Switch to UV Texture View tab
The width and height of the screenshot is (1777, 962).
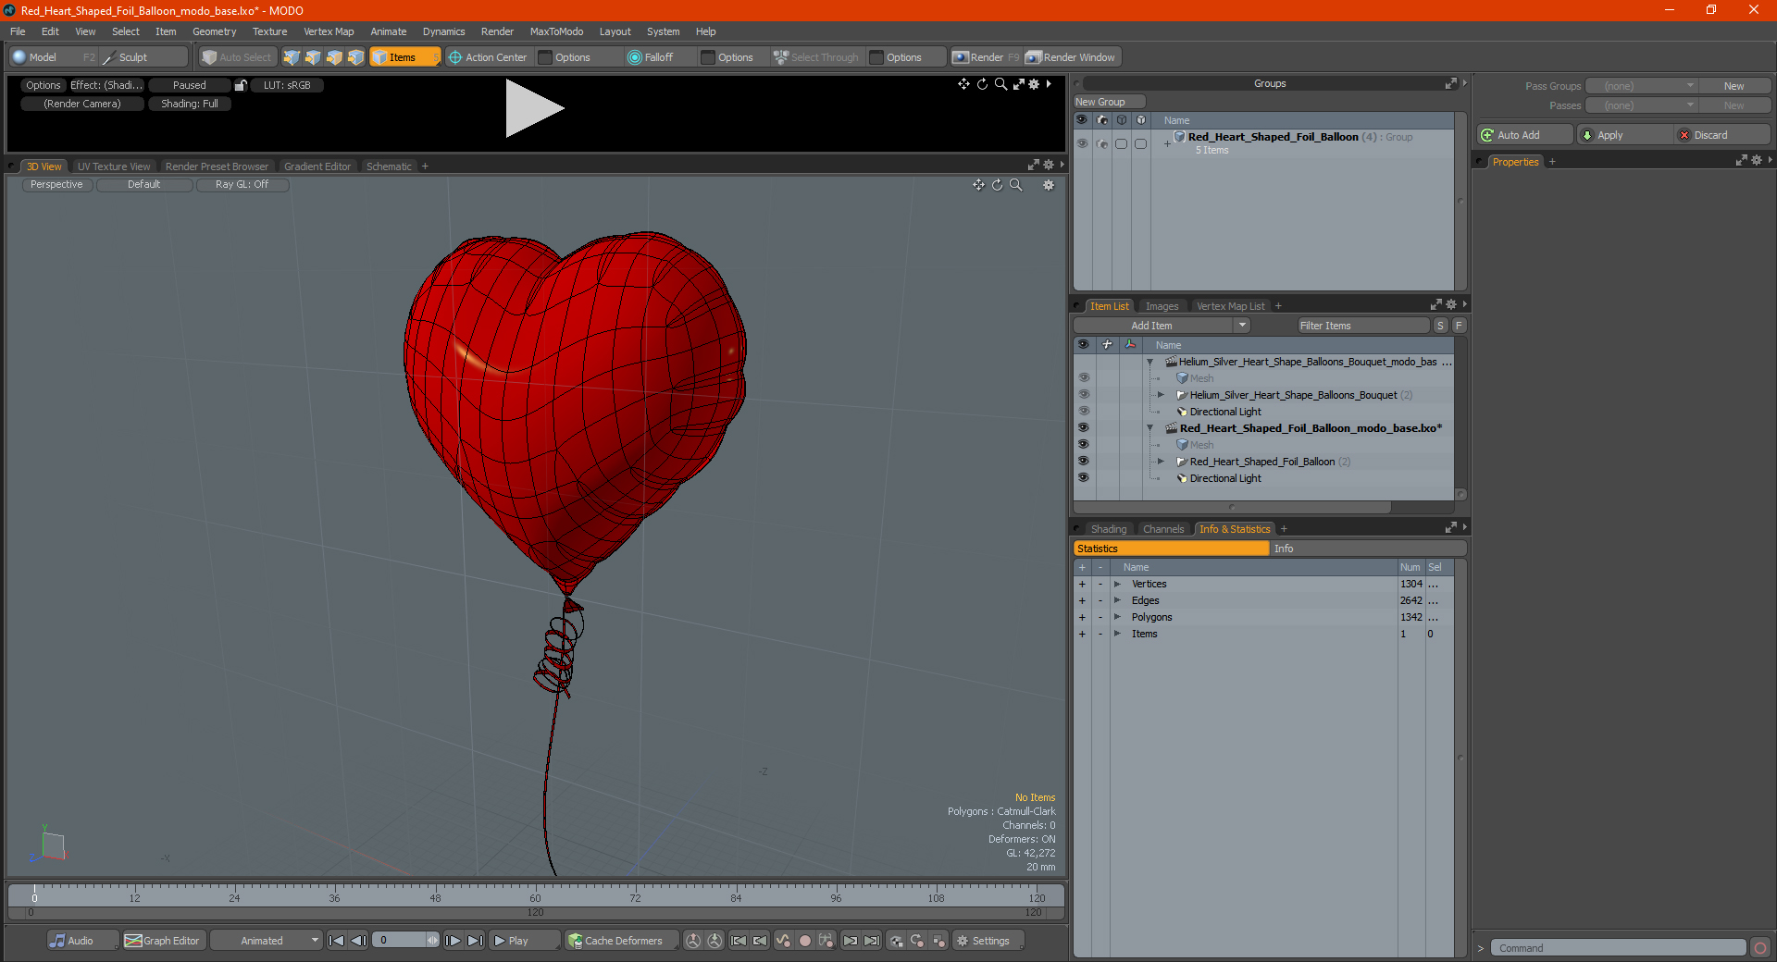click(x=114, y=166)
